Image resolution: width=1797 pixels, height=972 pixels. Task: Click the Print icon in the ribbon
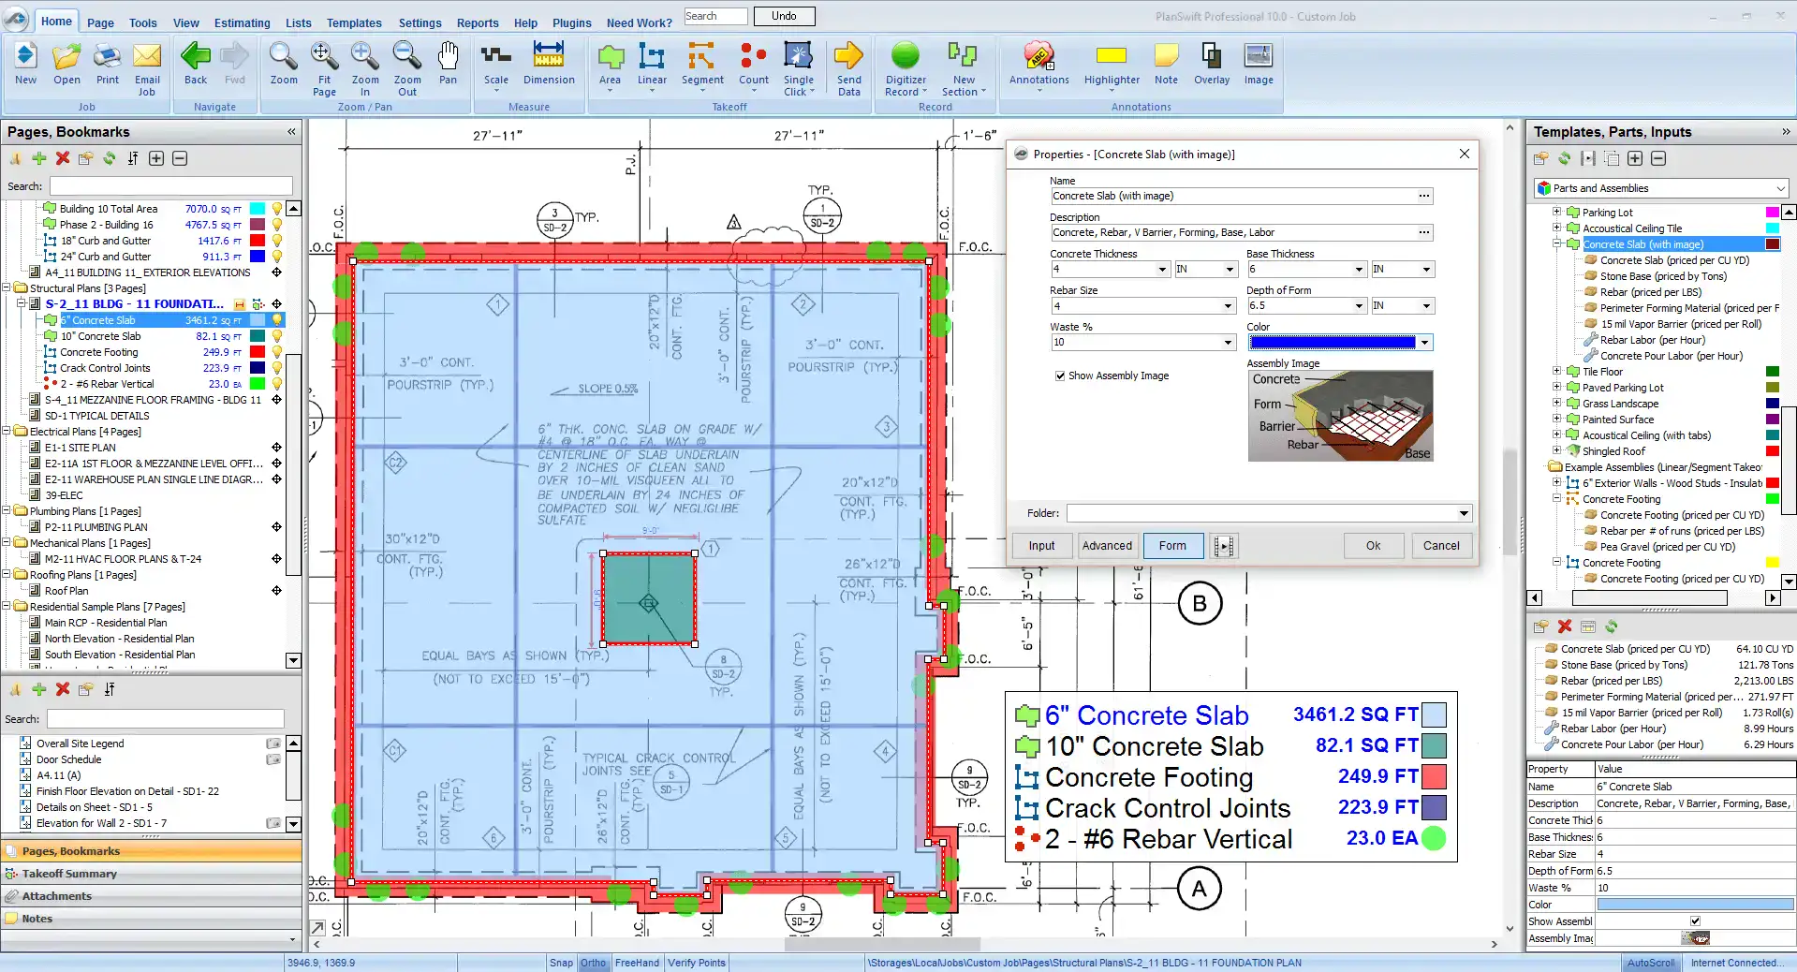(x=108, y=64)
